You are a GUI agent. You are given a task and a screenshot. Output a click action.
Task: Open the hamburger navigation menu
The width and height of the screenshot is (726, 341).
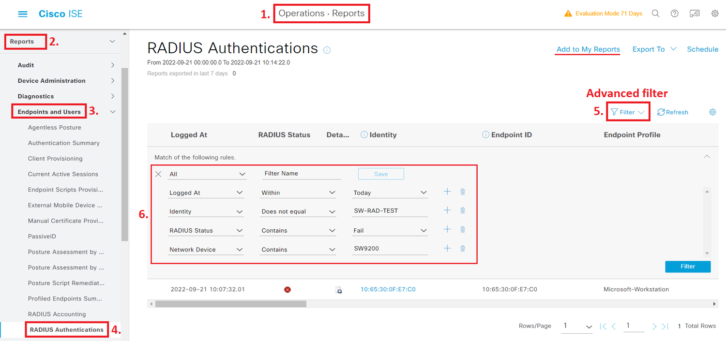tap(22, 13)
